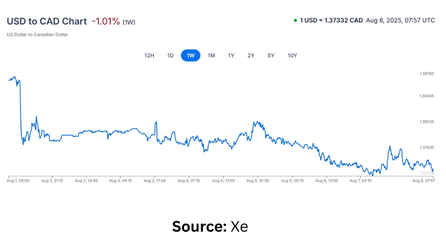Select the active 1W range pill

coord(191,55)
